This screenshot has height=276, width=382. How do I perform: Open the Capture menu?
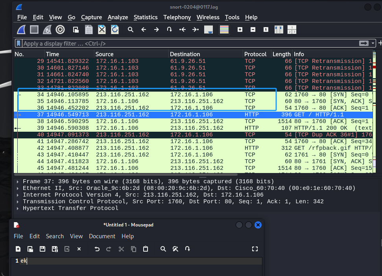click(91, 17)
